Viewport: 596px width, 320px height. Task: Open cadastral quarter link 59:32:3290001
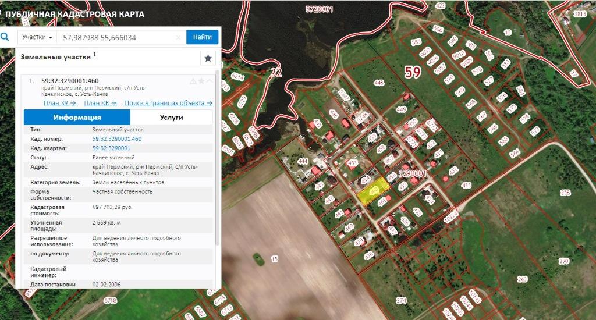111,148
